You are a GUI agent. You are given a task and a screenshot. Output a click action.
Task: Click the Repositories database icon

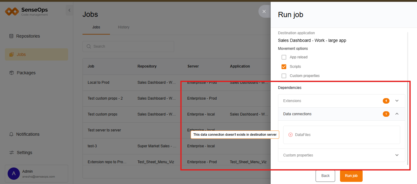tap(11, 36)
